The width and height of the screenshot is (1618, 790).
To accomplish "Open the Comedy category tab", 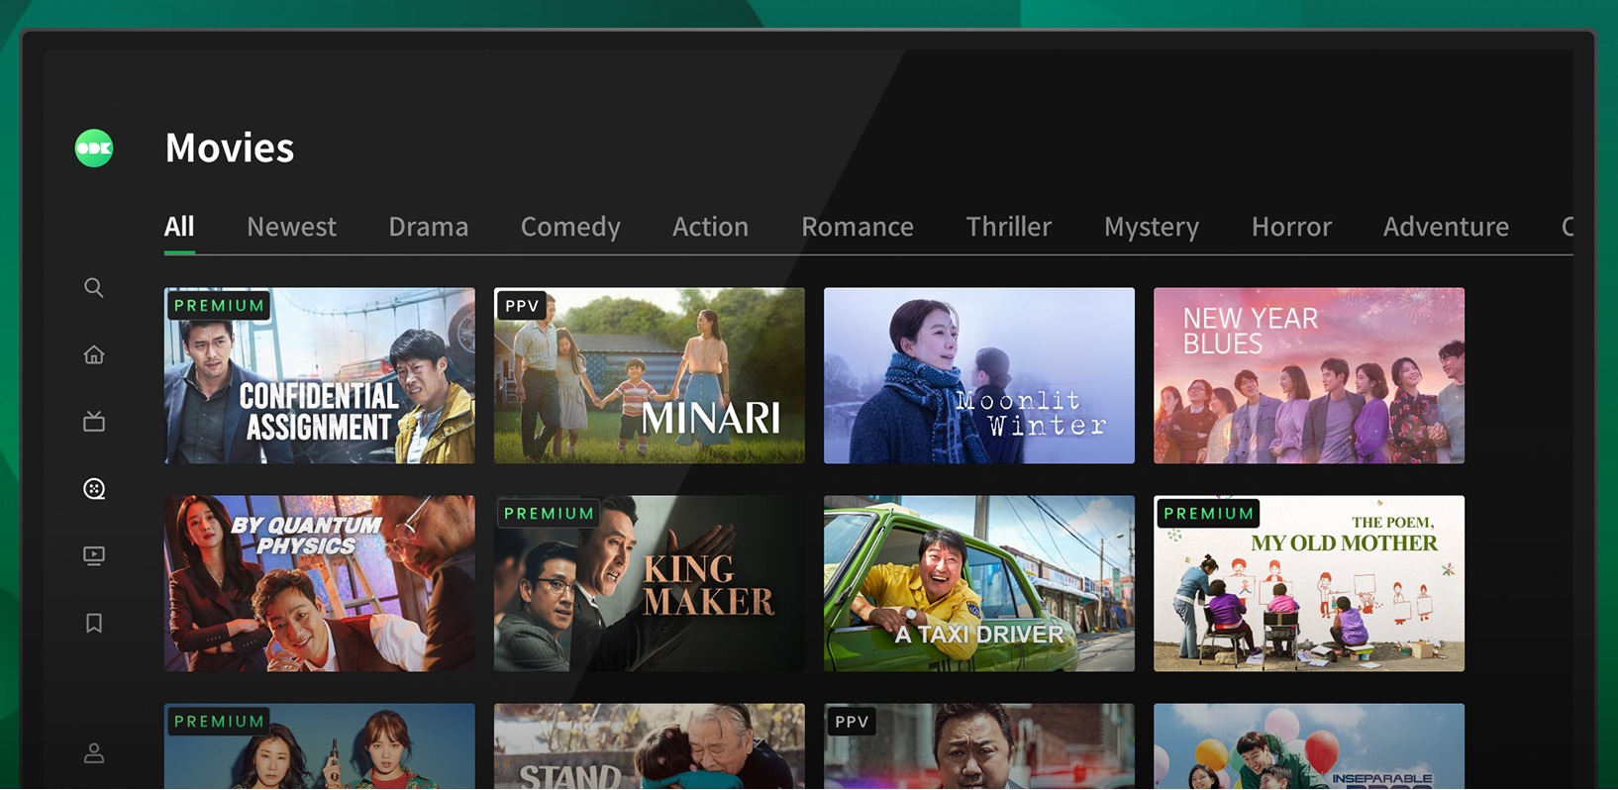I will tap(570, 227).
